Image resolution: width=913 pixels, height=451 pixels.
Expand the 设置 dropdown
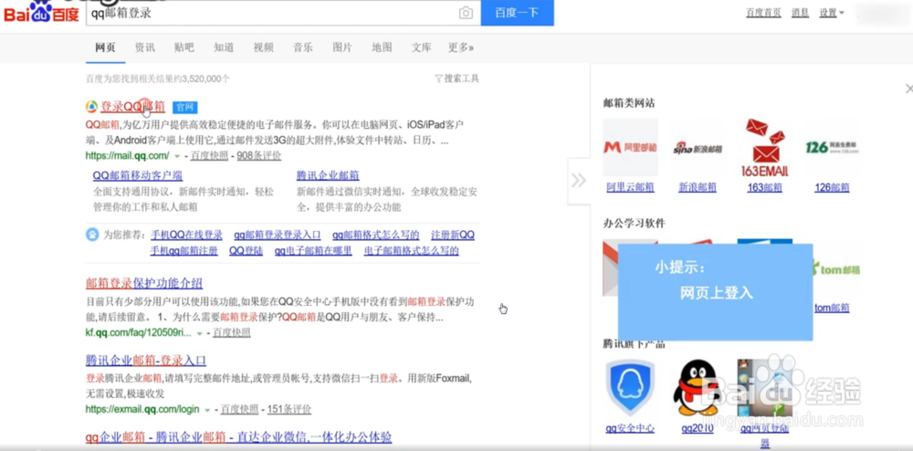pyautogui.click(x=832, y=13)
